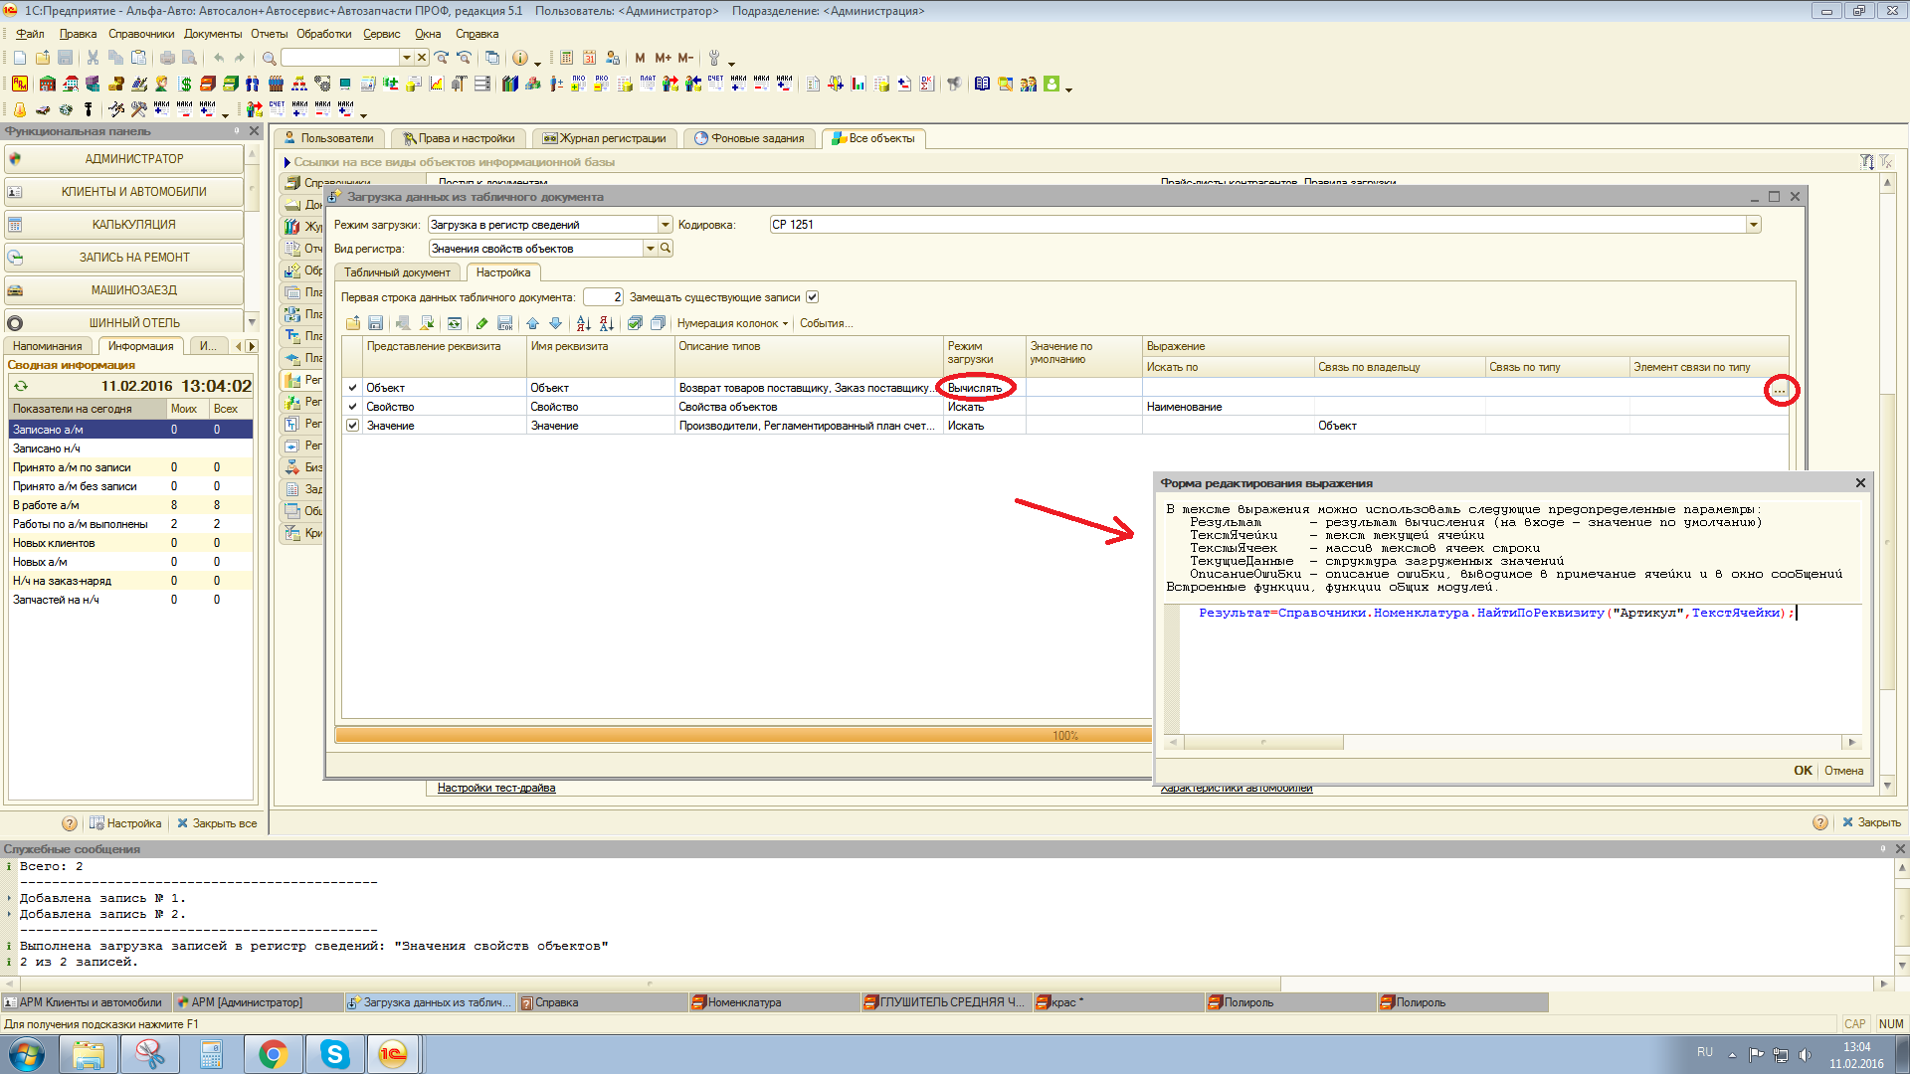
Task: Click the green dollar sign toolbar icon
Action: [185, 84]
